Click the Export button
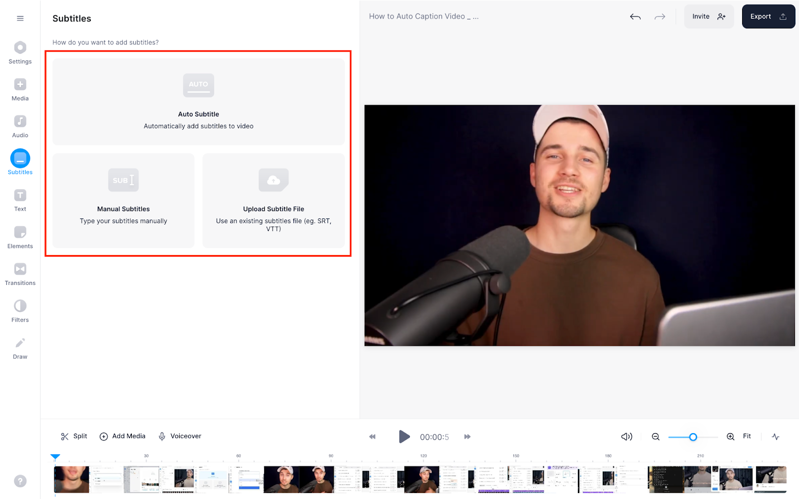The width and height of the screenshot is (799, 499). tap(769, 16)
